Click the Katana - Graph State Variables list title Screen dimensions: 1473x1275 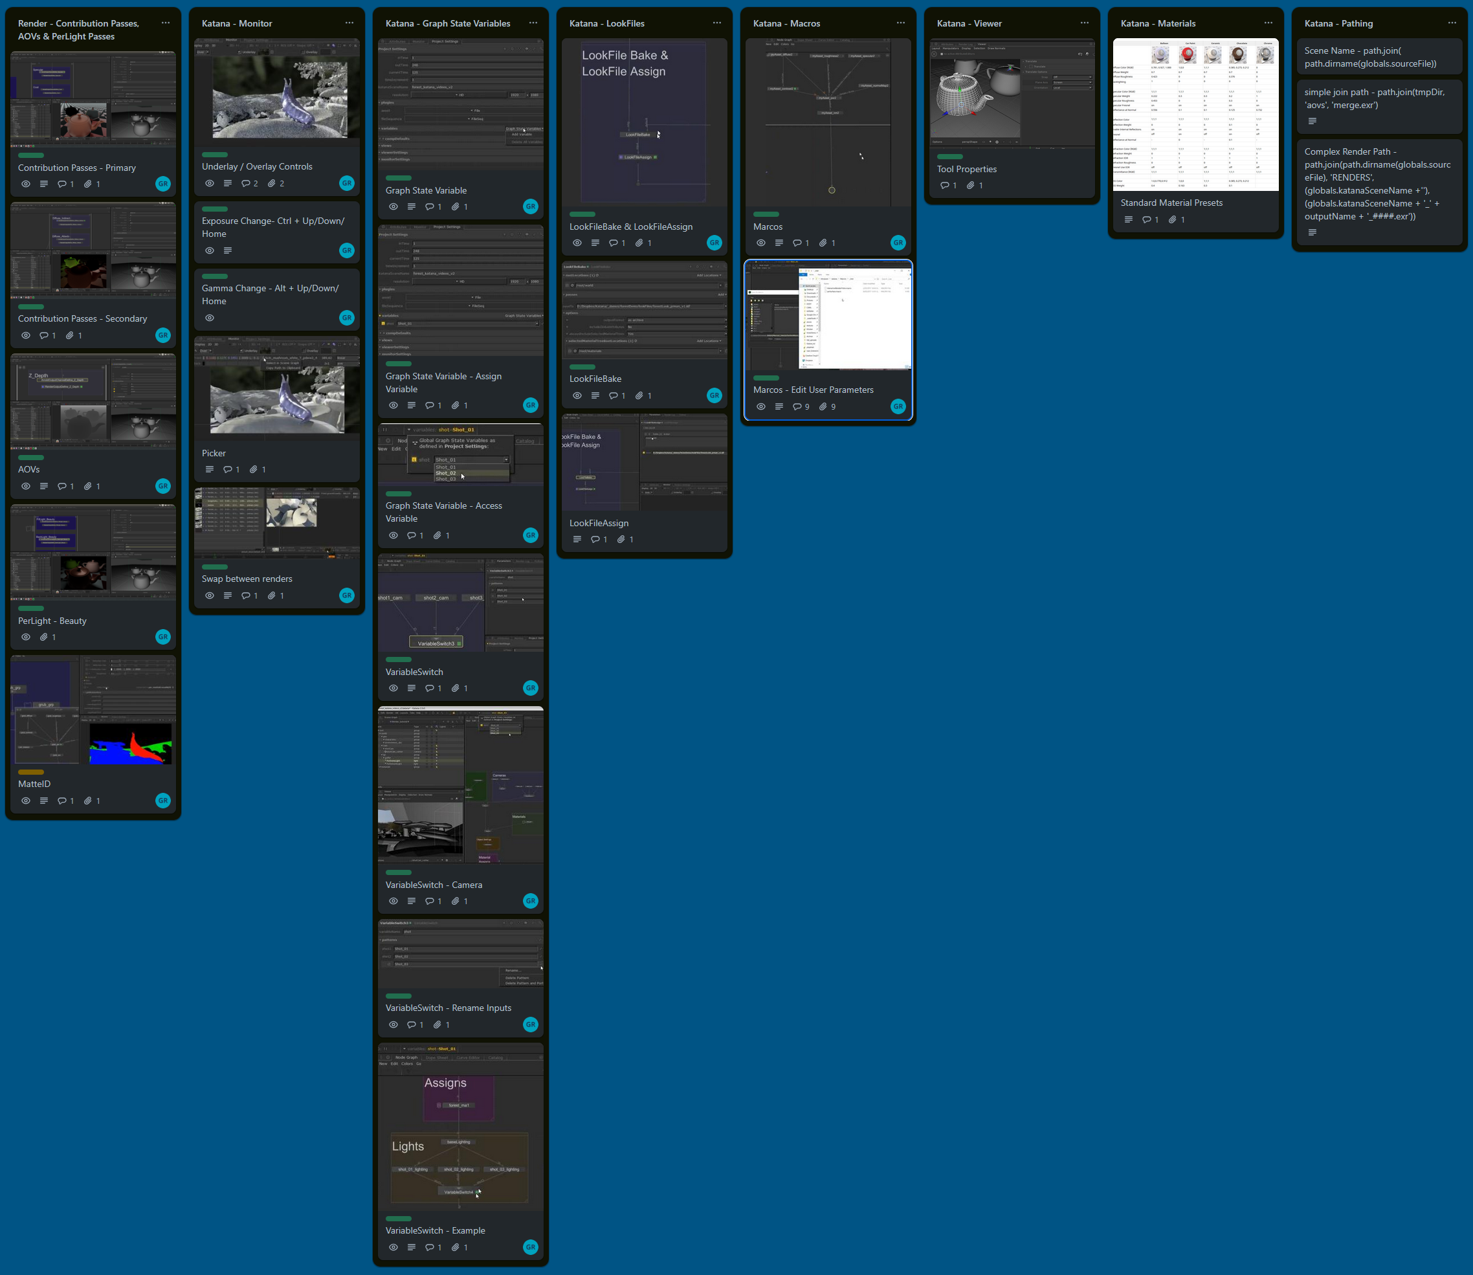[448, 23]
